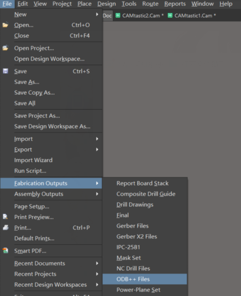241x296 pixels.
Task: Choose IPC-2581 output
Action: [x=145, y=247]
